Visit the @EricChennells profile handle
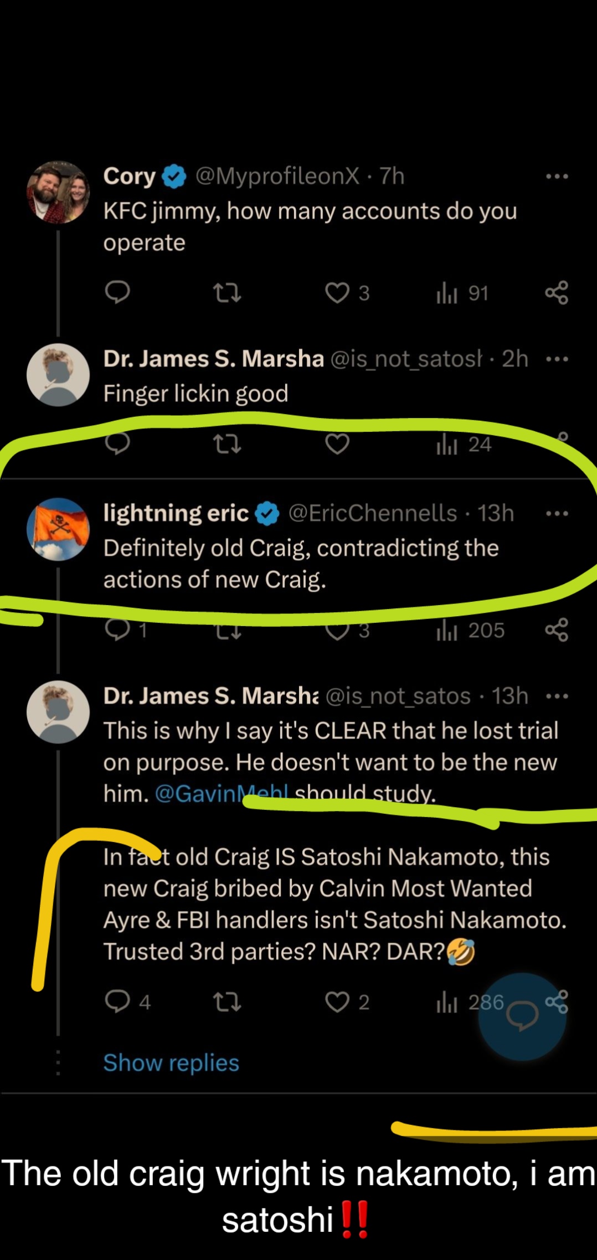The height and width of the screenshot is (1260, 597). [373, 513]
